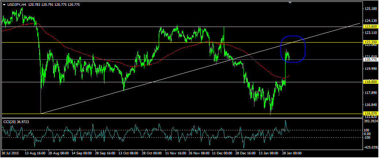Click the 30 Jul 2015 date label
This screenshot has width=379, height=158.
[x=10, y=153]
